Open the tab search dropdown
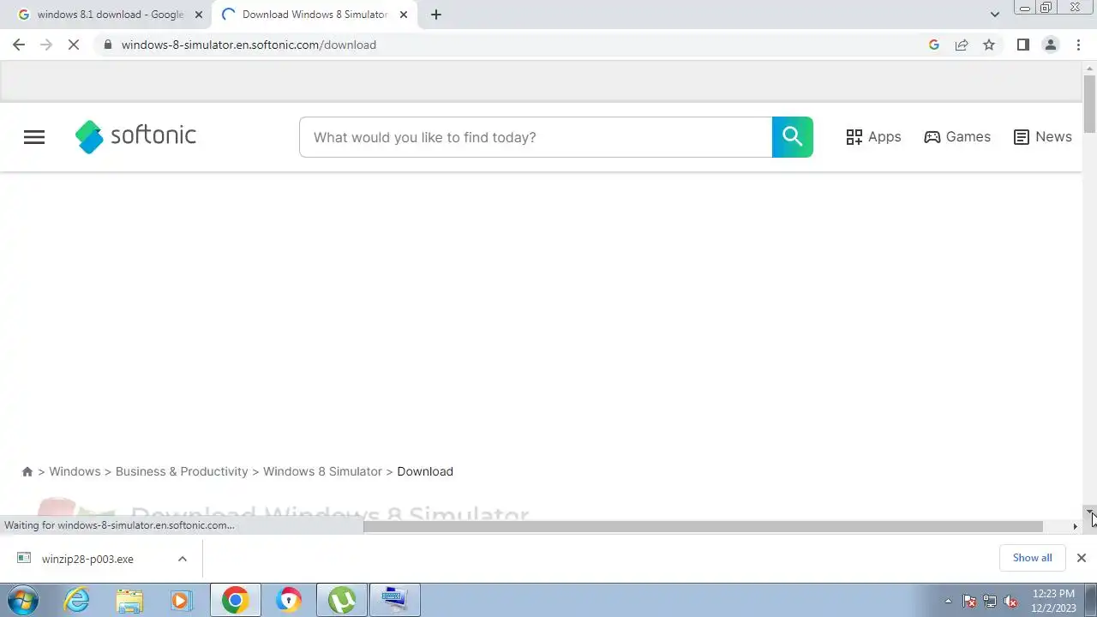Image resolution: width=1097 pixels, height=617 pixels. point(994,15)
